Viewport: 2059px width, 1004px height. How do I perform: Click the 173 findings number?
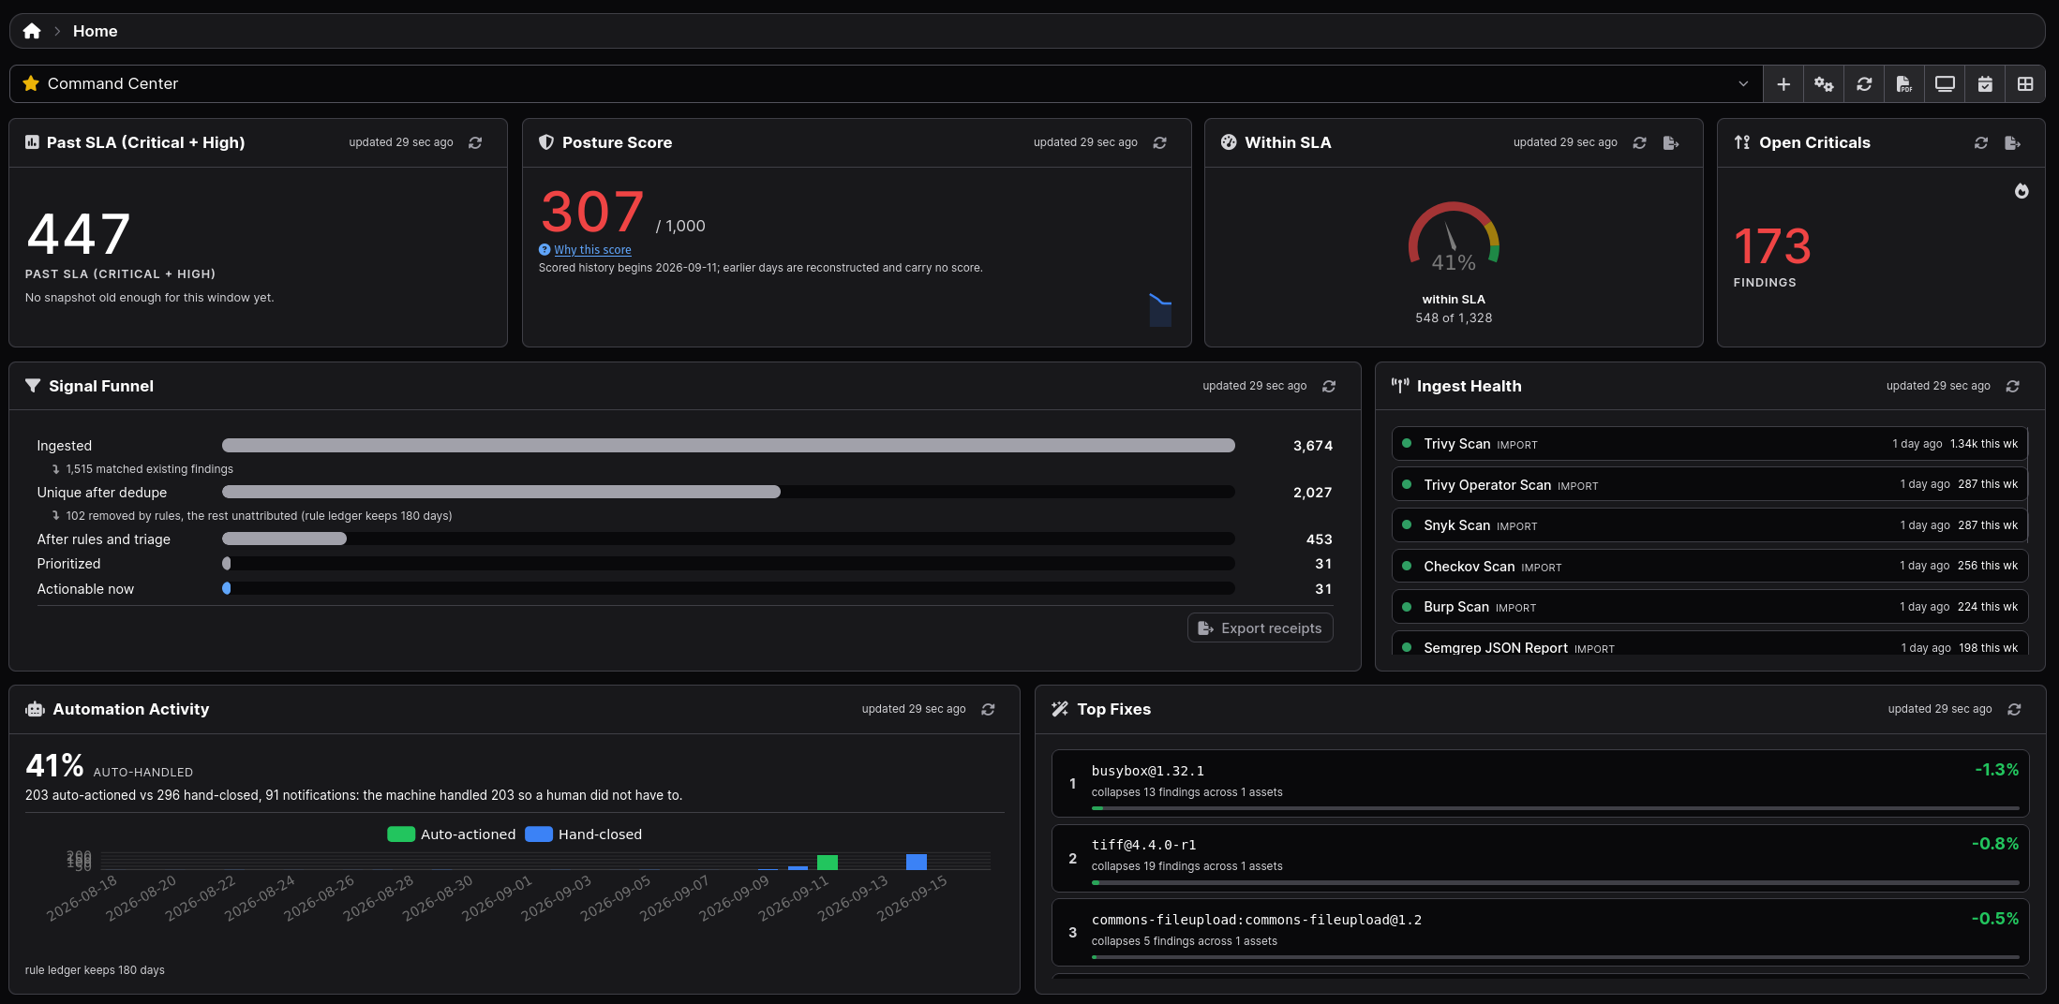[x=1772, y=246]
